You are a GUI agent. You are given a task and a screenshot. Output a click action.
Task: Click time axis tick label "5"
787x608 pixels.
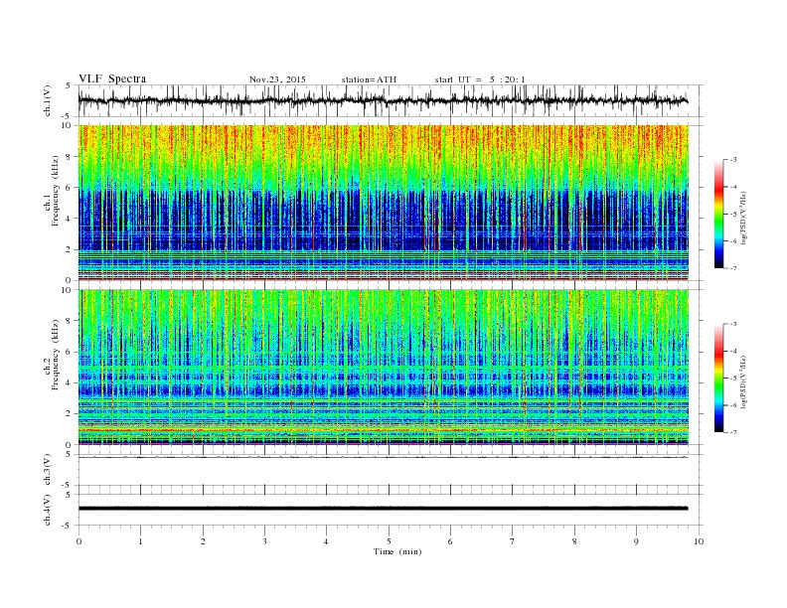coord(389,541)
